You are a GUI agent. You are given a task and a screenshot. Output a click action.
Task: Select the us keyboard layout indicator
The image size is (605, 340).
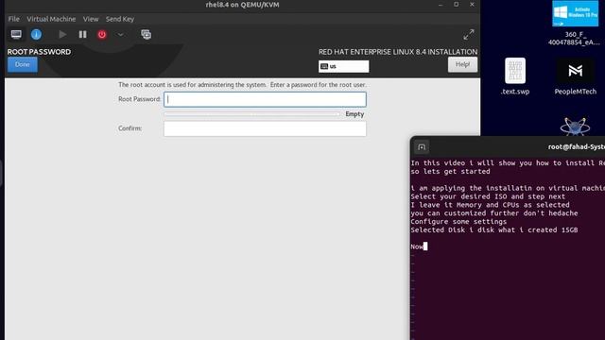coord(343,66)
